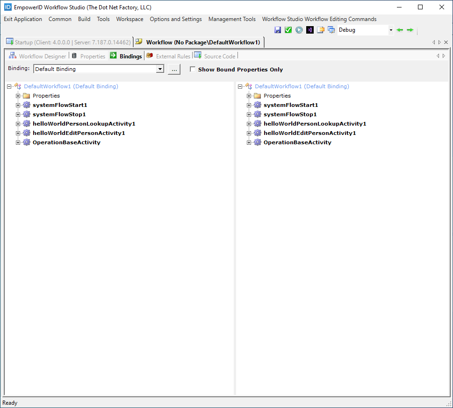Expand the systemFlowStart1 node on the left
Screen dimensions: 453x408
click(x=17, y=105)
